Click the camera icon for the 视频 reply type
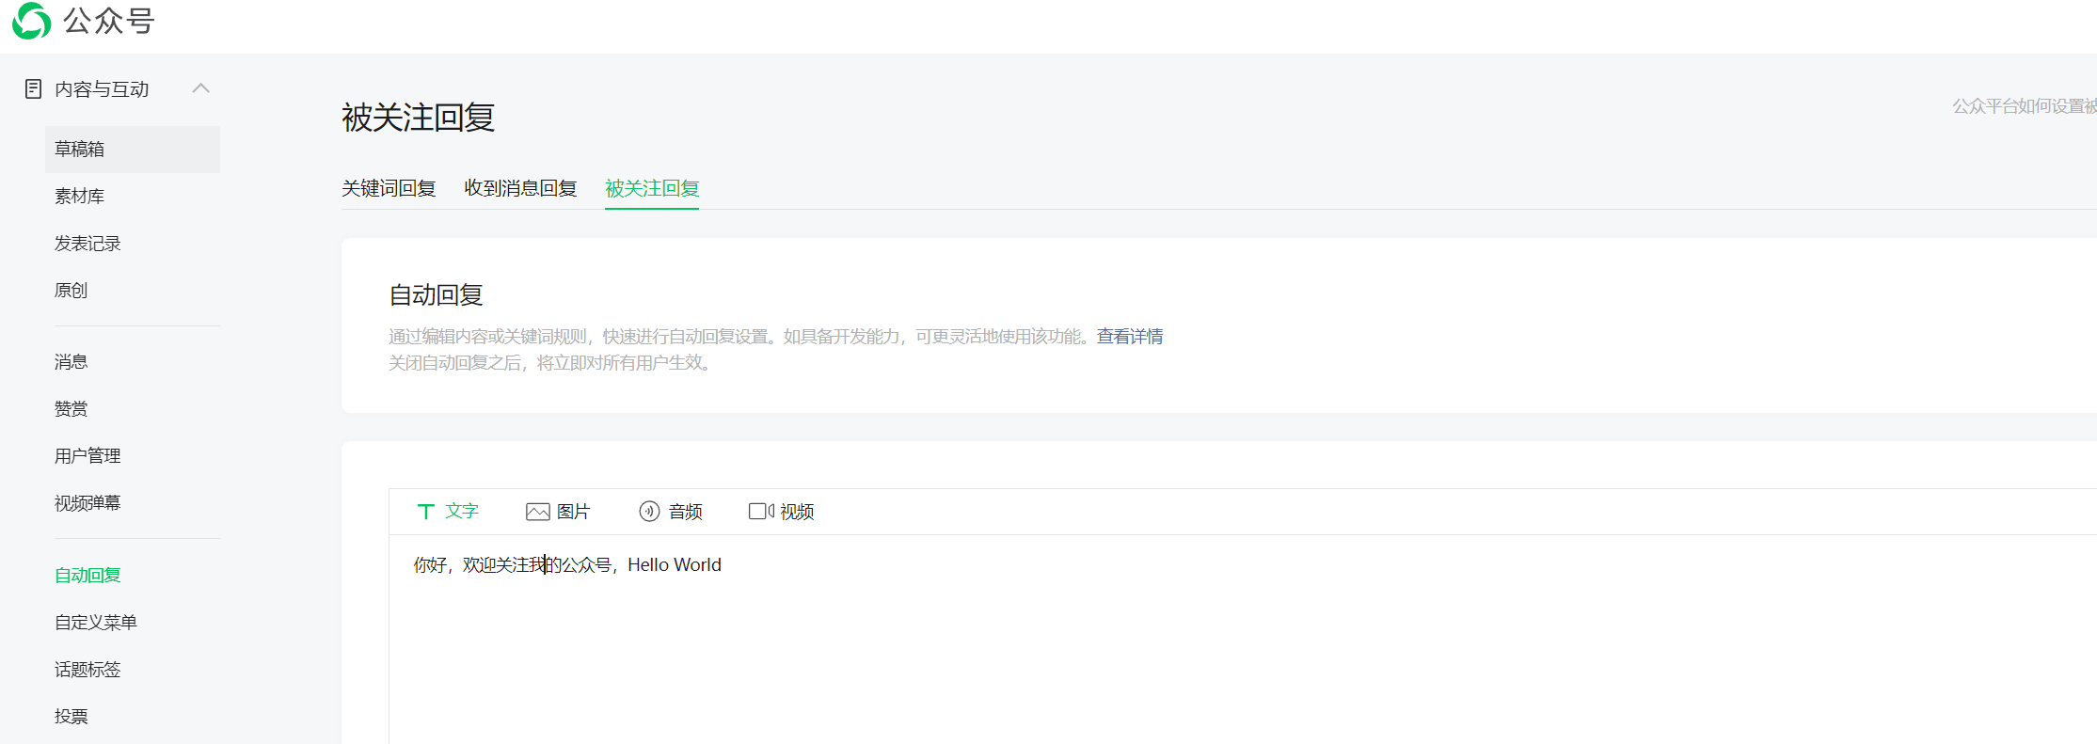This screenshot has width=2097, height=744. [x=761, y=512]
